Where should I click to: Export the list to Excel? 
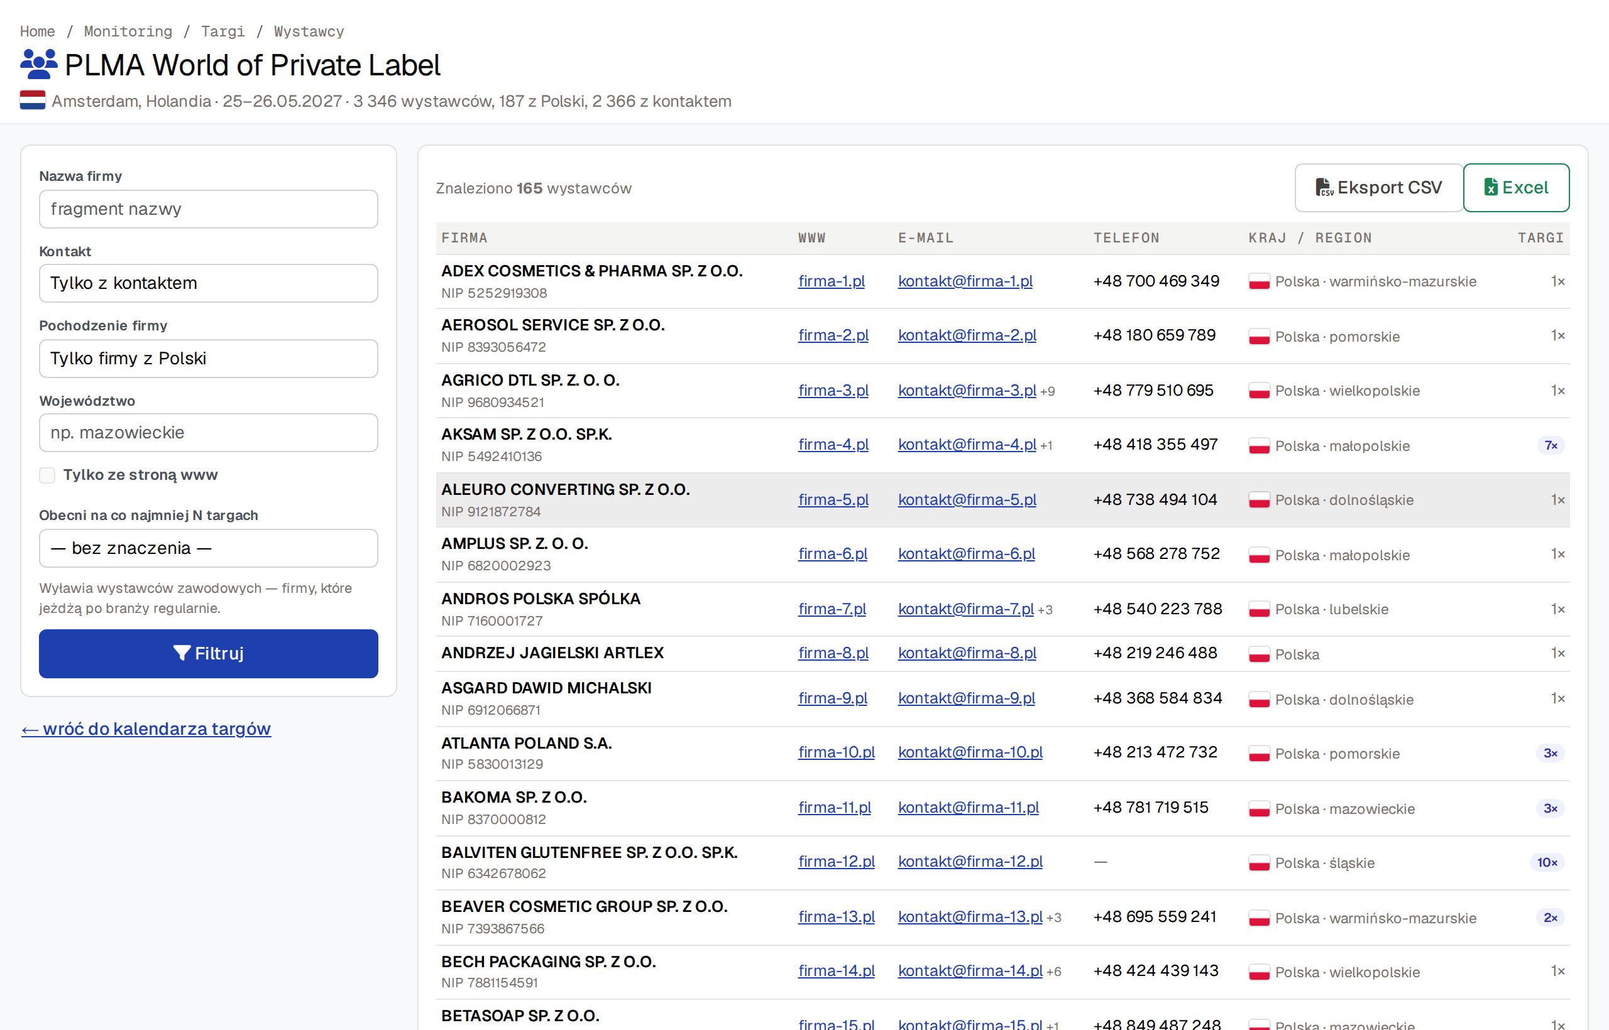(1516, 188)
